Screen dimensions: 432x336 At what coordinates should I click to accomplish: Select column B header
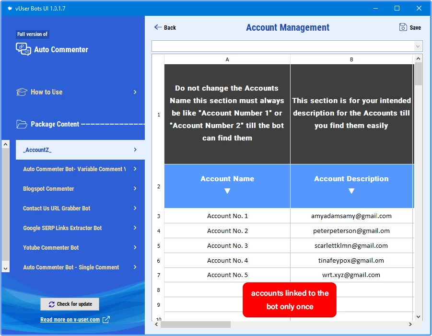click(x=351, y=59)
